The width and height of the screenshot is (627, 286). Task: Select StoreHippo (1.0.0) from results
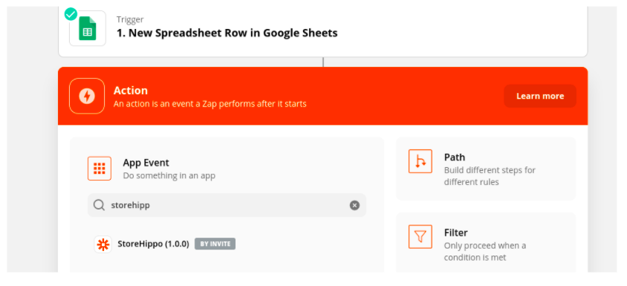[153, 244]
